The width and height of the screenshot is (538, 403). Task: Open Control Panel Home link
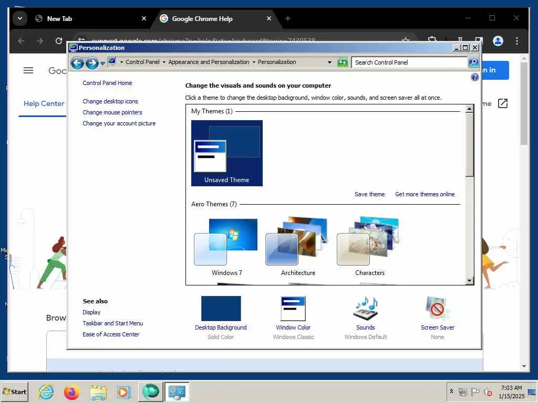pos(107,83)
